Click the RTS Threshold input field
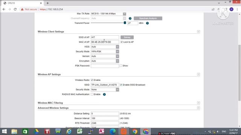 (x=105, y=123)
